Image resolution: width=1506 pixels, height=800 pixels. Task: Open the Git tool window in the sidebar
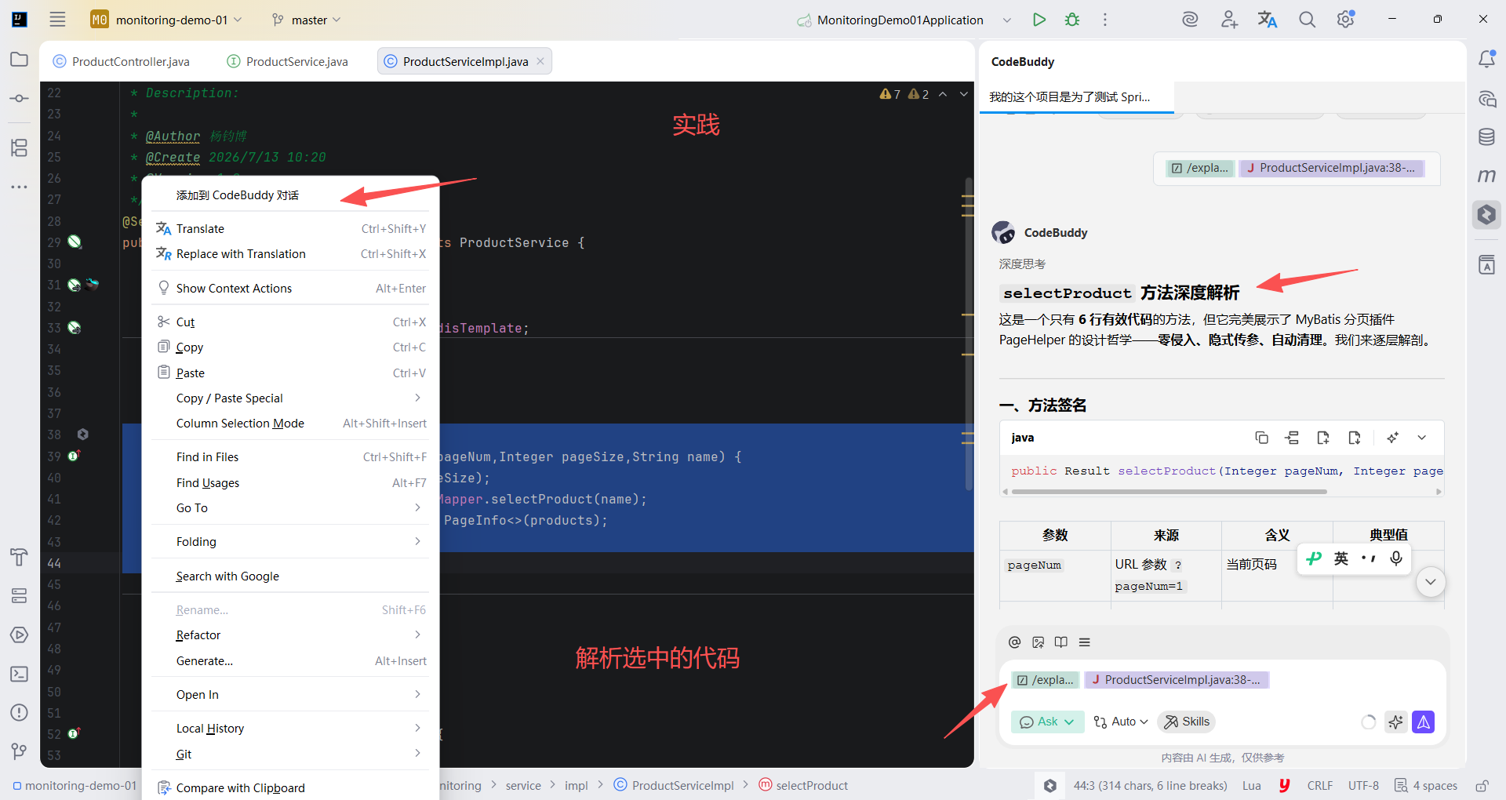pos(20,751)
